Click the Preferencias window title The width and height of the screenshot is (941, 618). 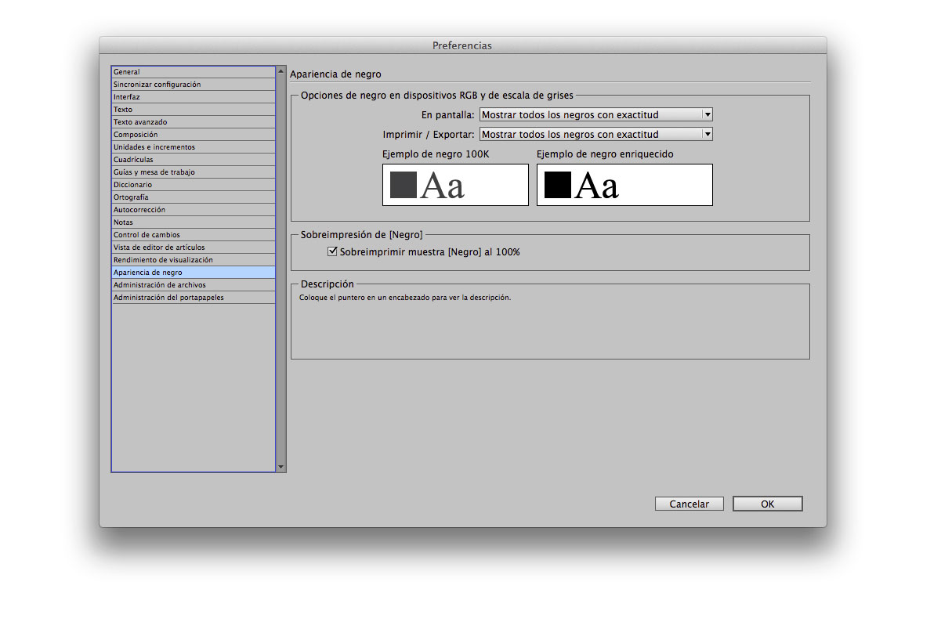coord(462,45)
